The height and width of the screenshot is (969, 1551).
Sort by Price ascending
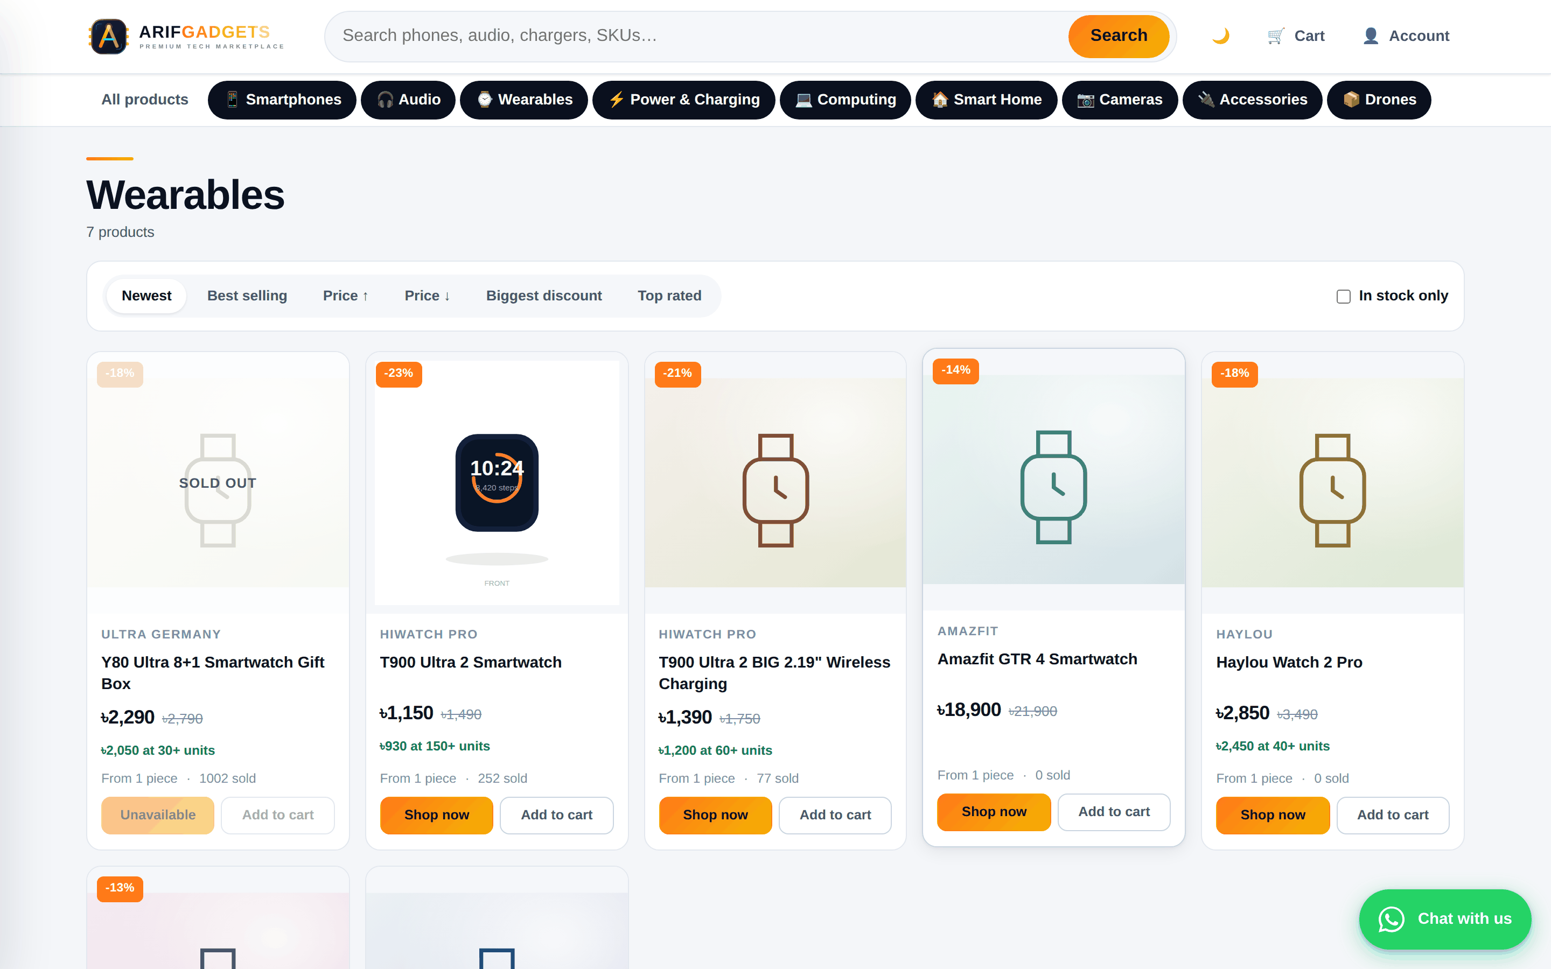click(x=345, y=296)
